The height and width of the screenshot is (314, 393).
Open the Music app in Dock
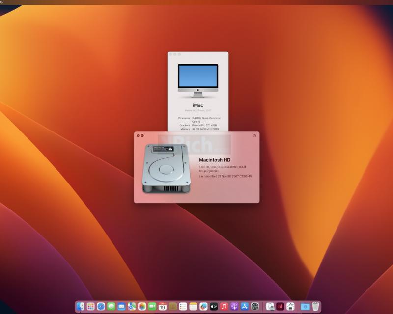pos(224,306)
